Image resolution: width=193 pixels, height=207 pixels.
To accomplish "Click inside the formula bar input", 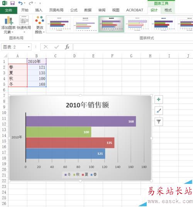I will (133, 47).
